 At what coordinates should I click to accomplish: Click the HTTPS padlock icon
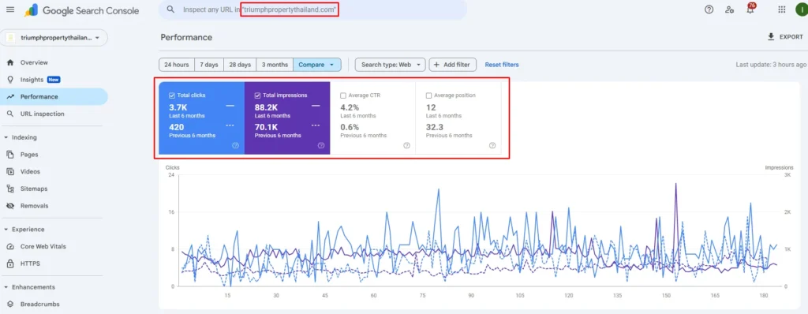click(9, 264)
